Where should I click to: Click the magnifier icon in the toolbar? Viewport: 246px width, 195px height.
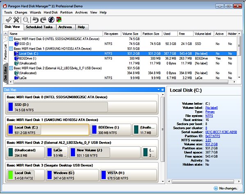pos(26,20)
